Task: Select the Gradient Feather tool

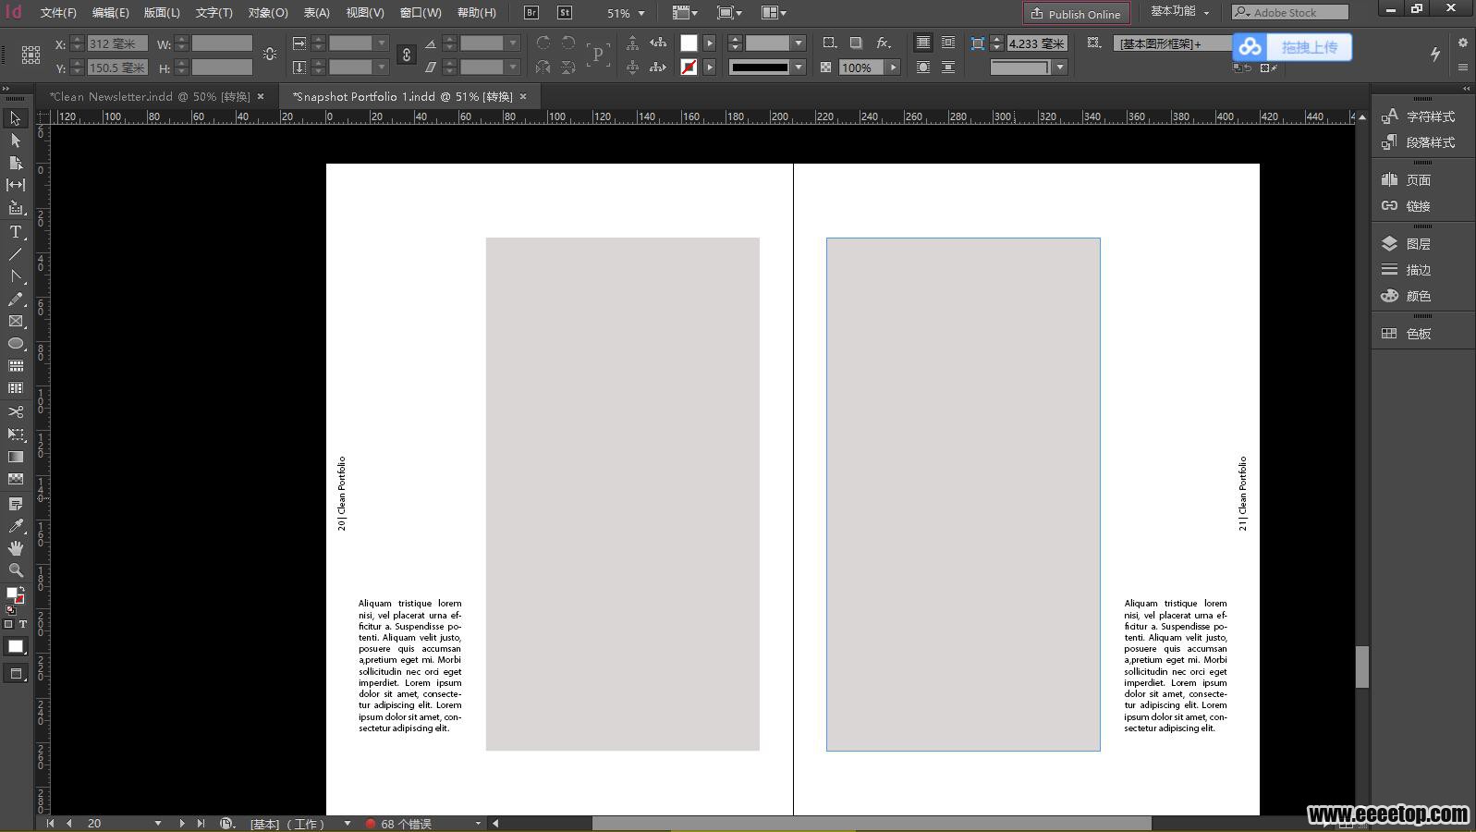Action: [16, 479]
